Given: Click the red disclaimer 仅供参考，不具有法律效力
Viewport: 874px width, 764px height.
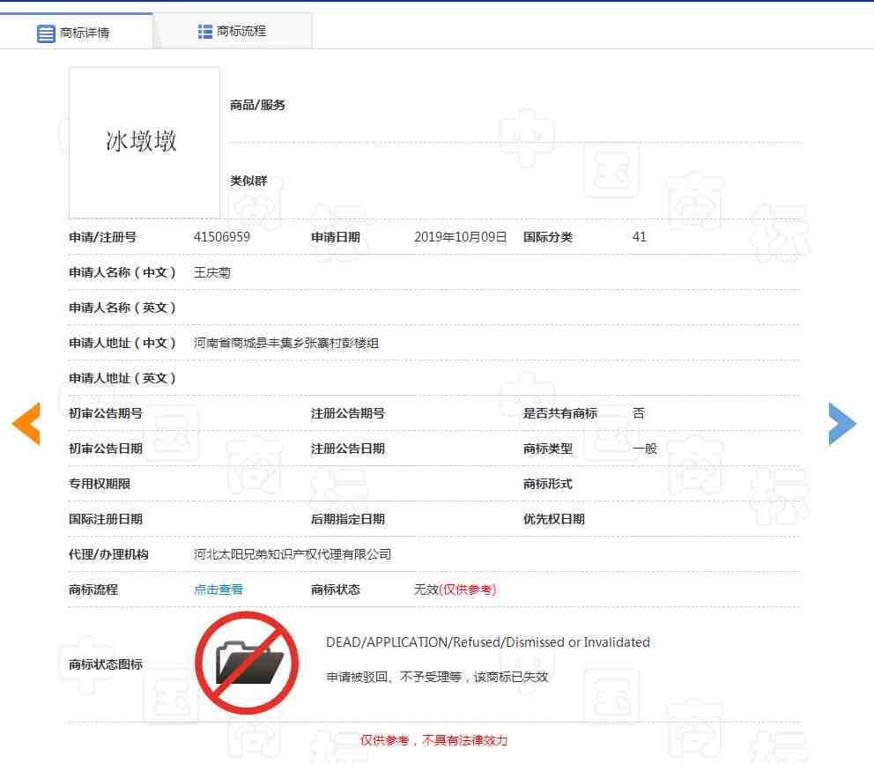Looking at the screenshot, I should 434,740.
